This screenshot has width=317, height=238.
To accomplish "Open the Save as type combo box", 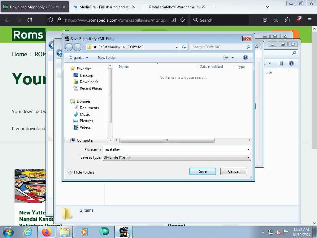I will (177, 157).
